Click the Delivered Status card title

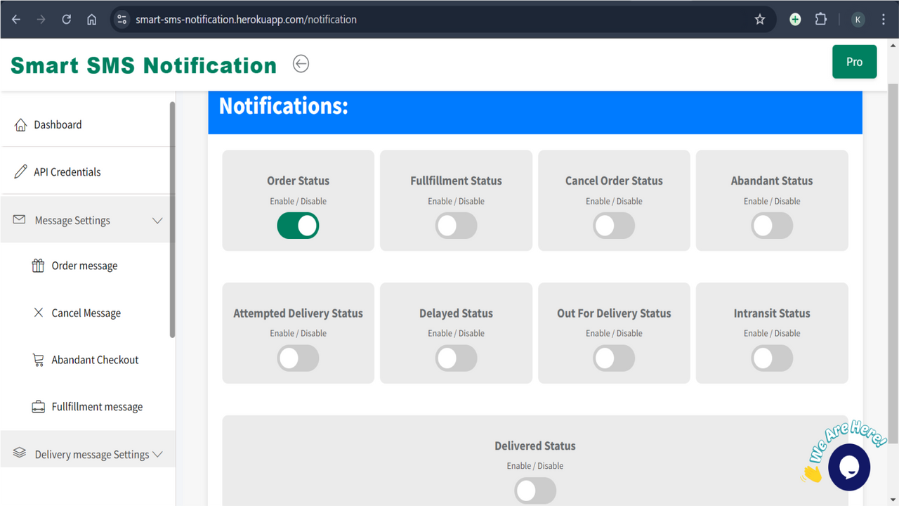click(x=535, y=446)
